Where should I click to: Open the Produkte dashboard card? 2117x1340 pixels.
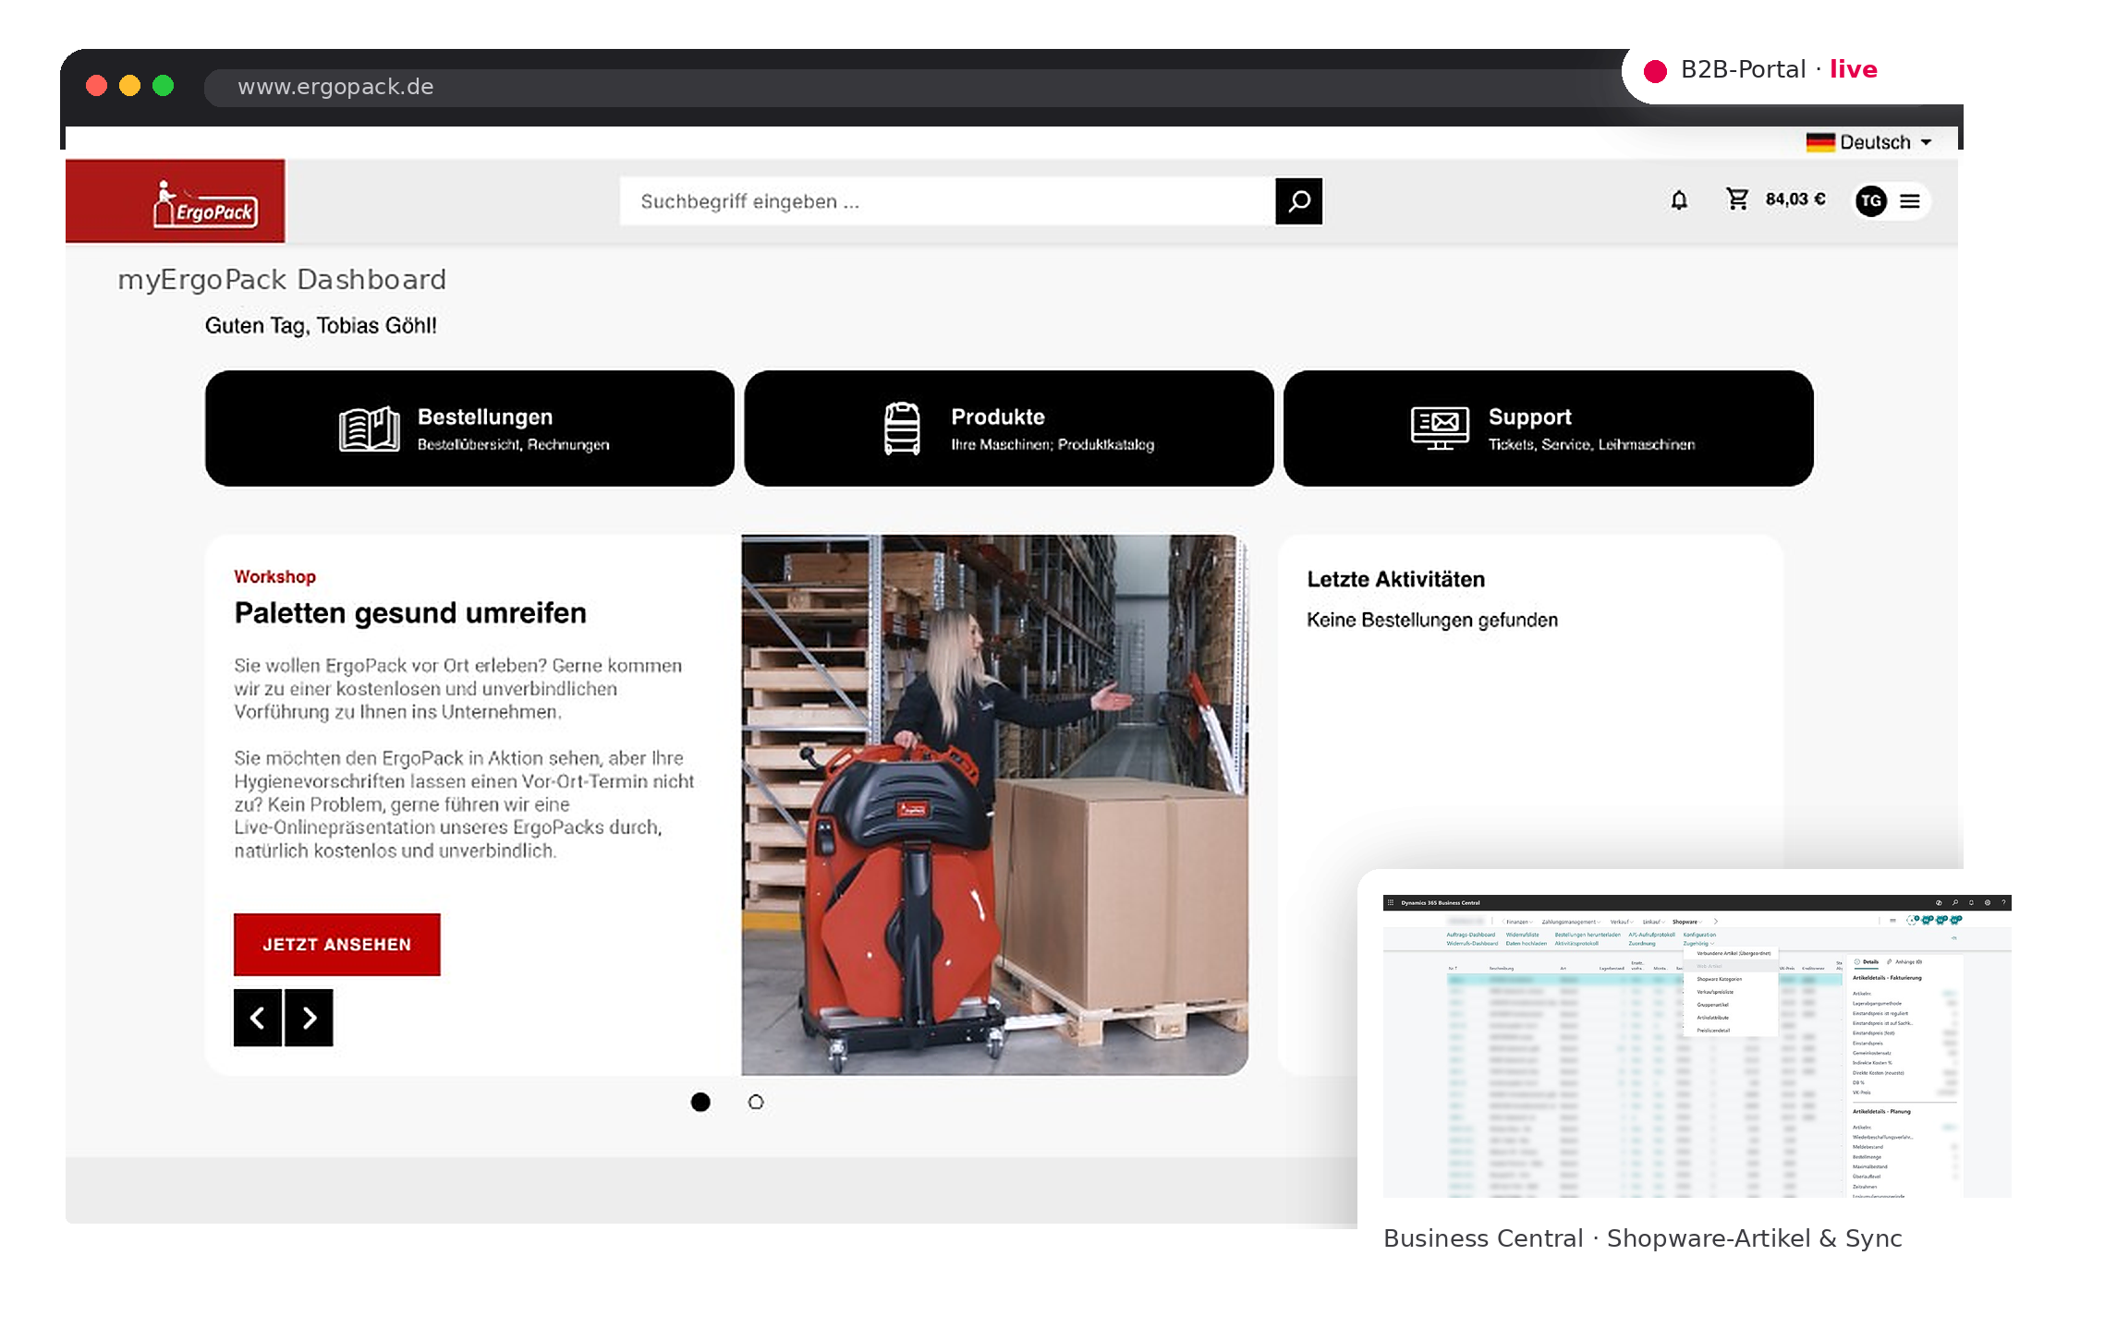tap(1009, 429)
